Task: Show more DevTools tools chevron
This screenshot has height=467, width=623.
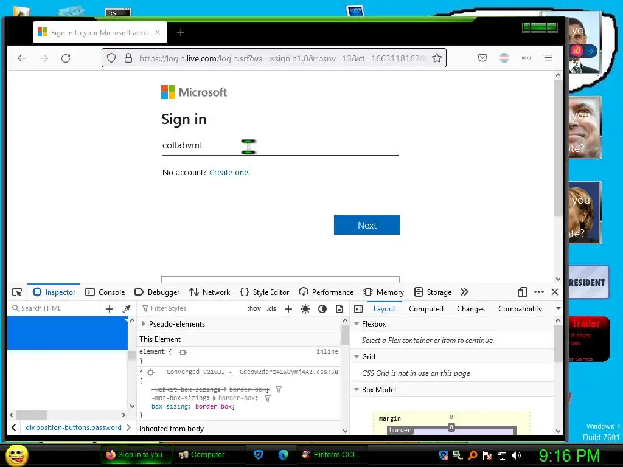Action: [x=464, y=292]
